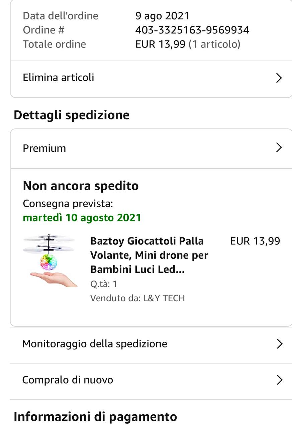The height and width of the screenshot is (428, 292).
Task: Click the Non ancora spedito status heading
Action: pos(81,186)
